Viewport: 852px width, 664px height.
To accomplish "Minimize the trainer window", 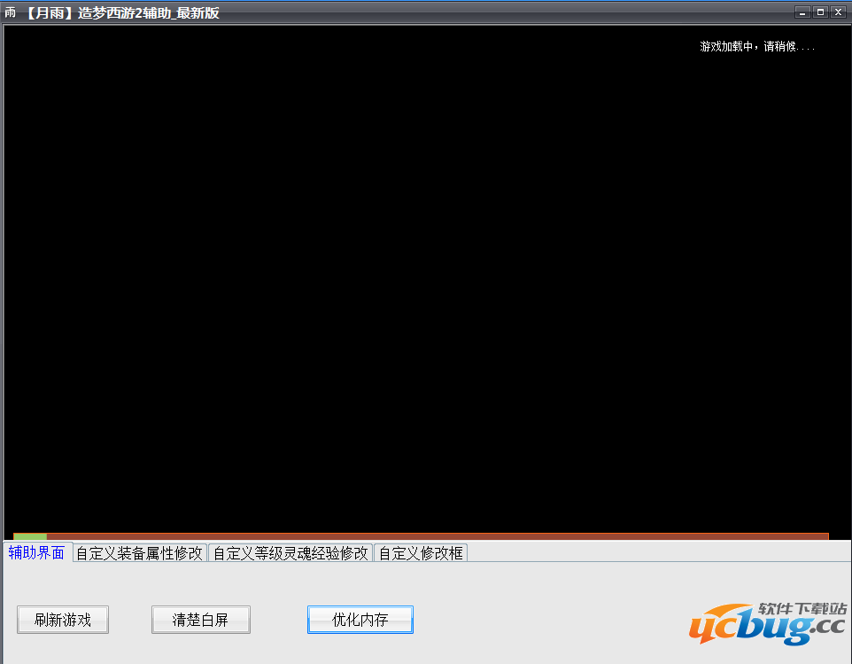I will [802, 12].
